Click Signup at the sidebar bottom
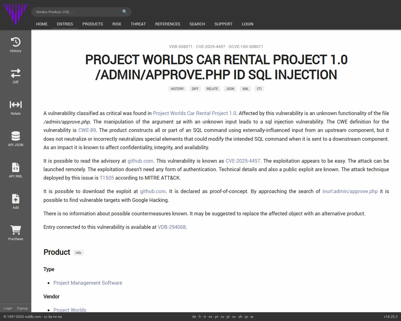The width and height of the screenshot is (401, 321). [x=22, y=308]
